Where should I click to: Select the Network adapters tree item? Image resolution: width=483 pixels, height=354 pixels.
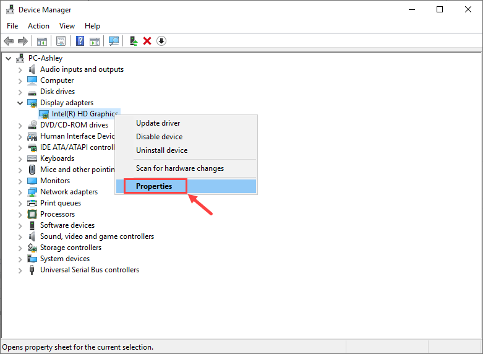[69, 192]
